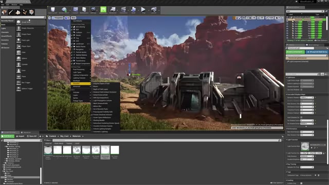Select the Paint mode brush icon
Viewport: 329px width, 185px height.
click(x=11, y=12)
